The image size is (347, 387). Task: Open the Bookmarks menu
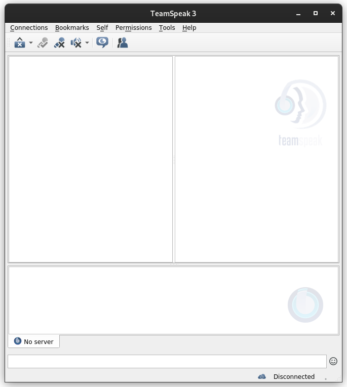72,28
